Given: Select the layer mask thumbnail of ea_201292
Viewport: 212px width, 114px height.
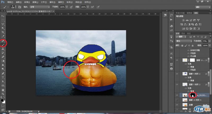Looking at the screenshot, I should click(x=193, y=95).
